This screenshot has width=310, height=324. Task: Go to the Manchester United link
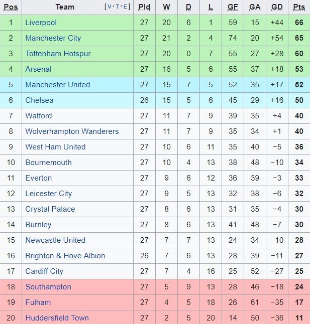57,85
